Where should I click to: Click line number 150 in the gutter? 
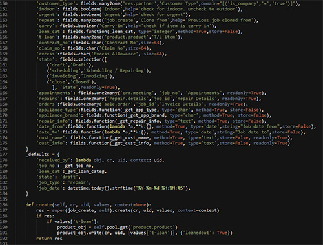pyautogui.click(x=4, y=4)
